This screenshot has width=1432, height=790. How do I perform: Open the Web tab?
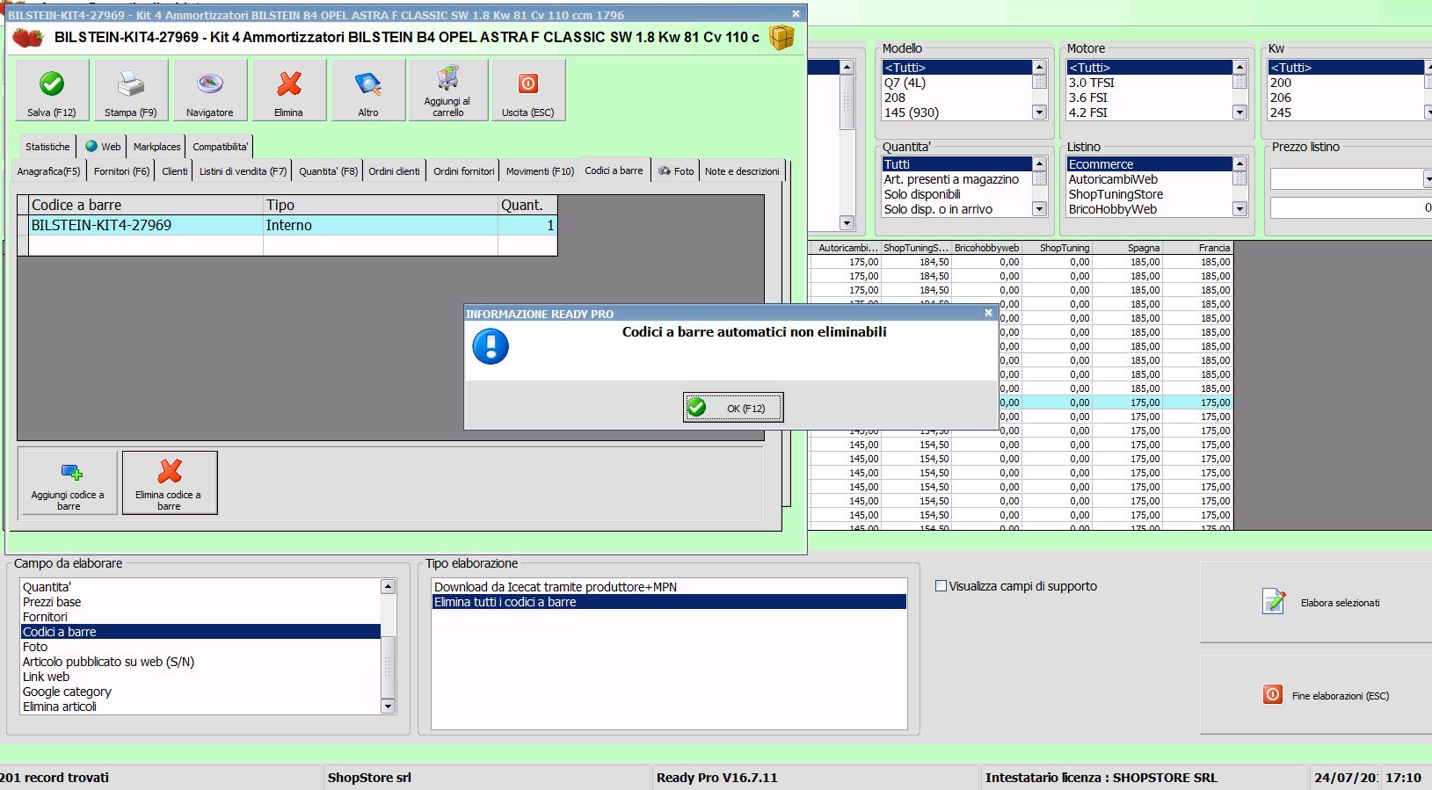point(103,147)
